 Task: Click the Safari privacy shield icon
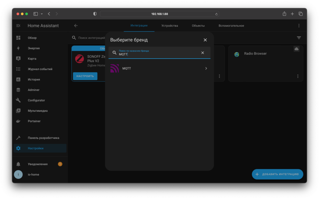click(95, 14)
